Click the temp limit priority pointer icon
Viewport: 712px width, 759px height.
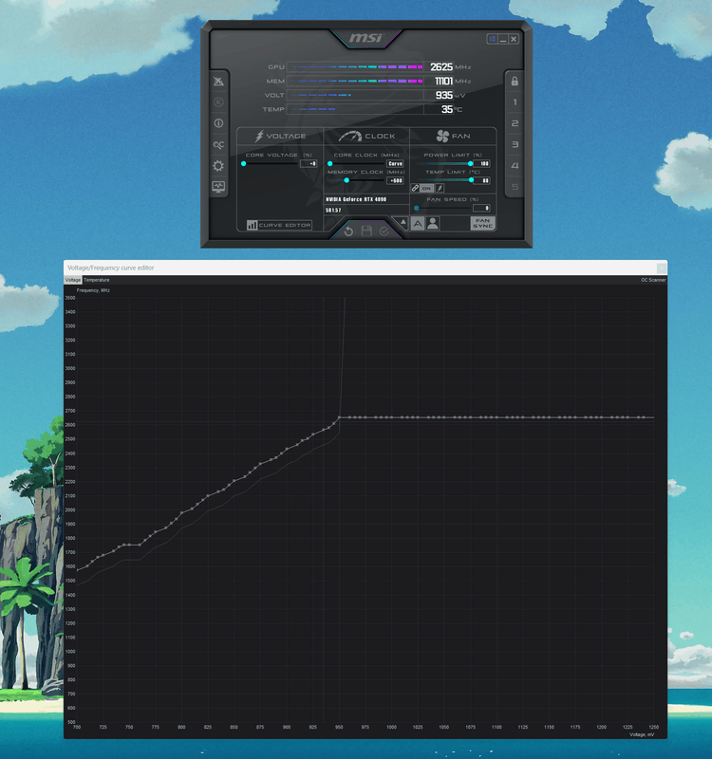tap(440, 188)
